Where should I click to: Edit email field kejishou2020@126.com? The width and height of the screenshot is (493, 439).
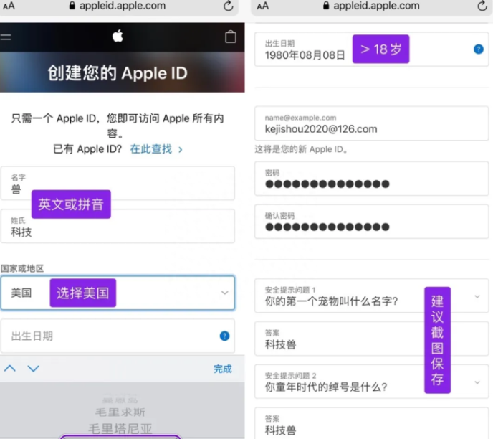click(x=371, y=123)
